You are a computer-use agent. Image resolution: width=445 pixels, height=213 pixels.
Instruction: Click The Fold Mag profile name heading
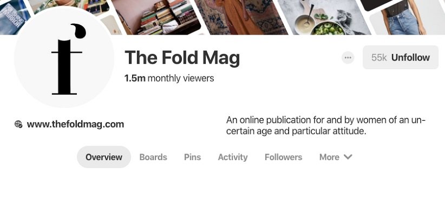point(182,57)
